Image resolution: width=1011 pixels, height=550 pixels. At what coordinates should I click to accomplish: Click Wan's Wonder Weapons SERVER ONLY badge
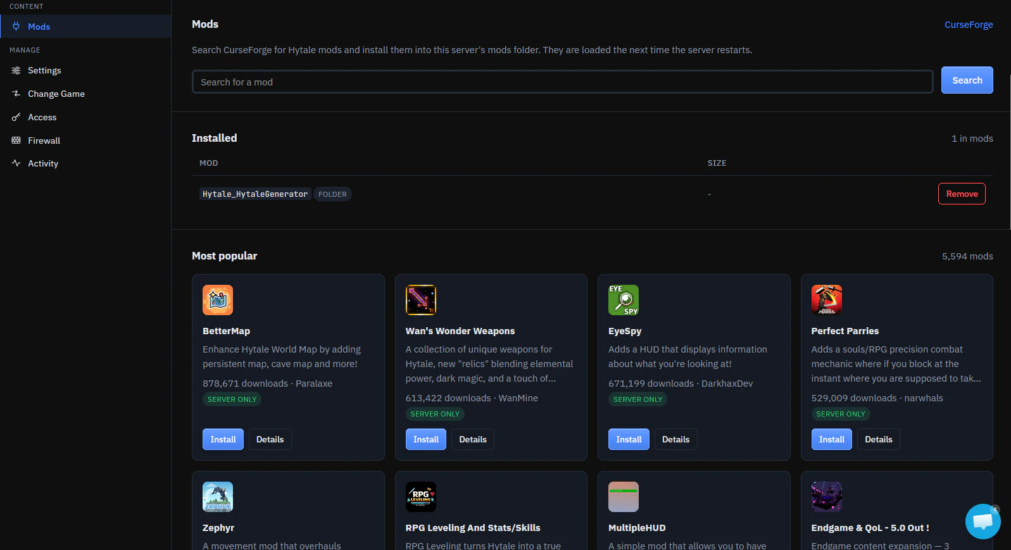(x=435, y=414)
